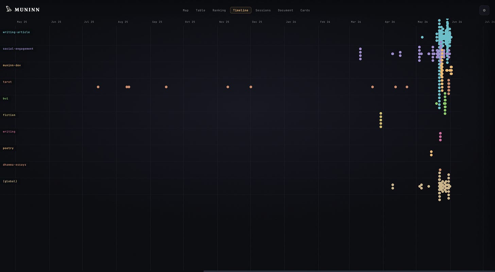Click the tarot dot in September 2025

click(166, 87)
